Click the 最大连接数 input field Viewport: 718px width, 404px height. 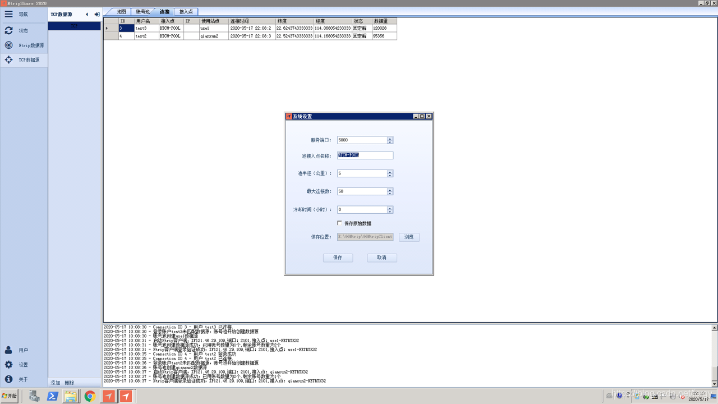tap(362, 191)
